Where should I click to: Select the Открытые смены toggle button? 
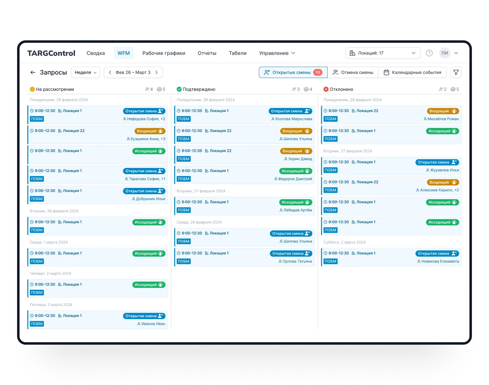293,72
